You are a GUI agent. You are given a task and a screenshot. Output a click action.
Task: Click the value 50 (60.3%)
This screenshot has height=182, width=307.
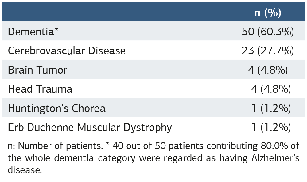pos(268,32)
